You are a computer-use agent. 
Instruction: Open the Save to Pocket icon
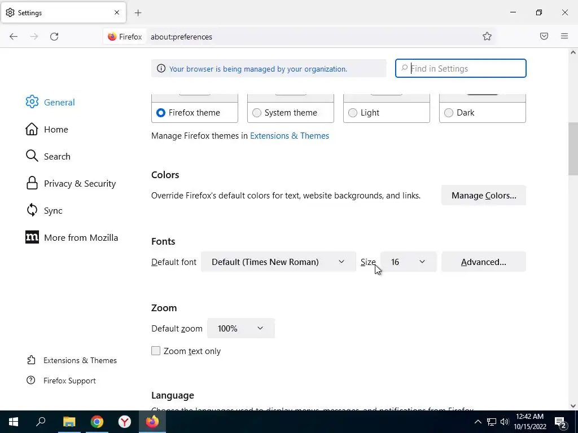[x=544, y=36]
